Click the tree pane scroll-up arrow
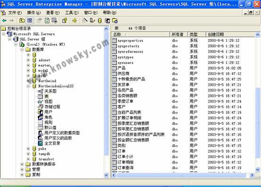The height and width of the screenshot is (187, 261). [106, 29]
